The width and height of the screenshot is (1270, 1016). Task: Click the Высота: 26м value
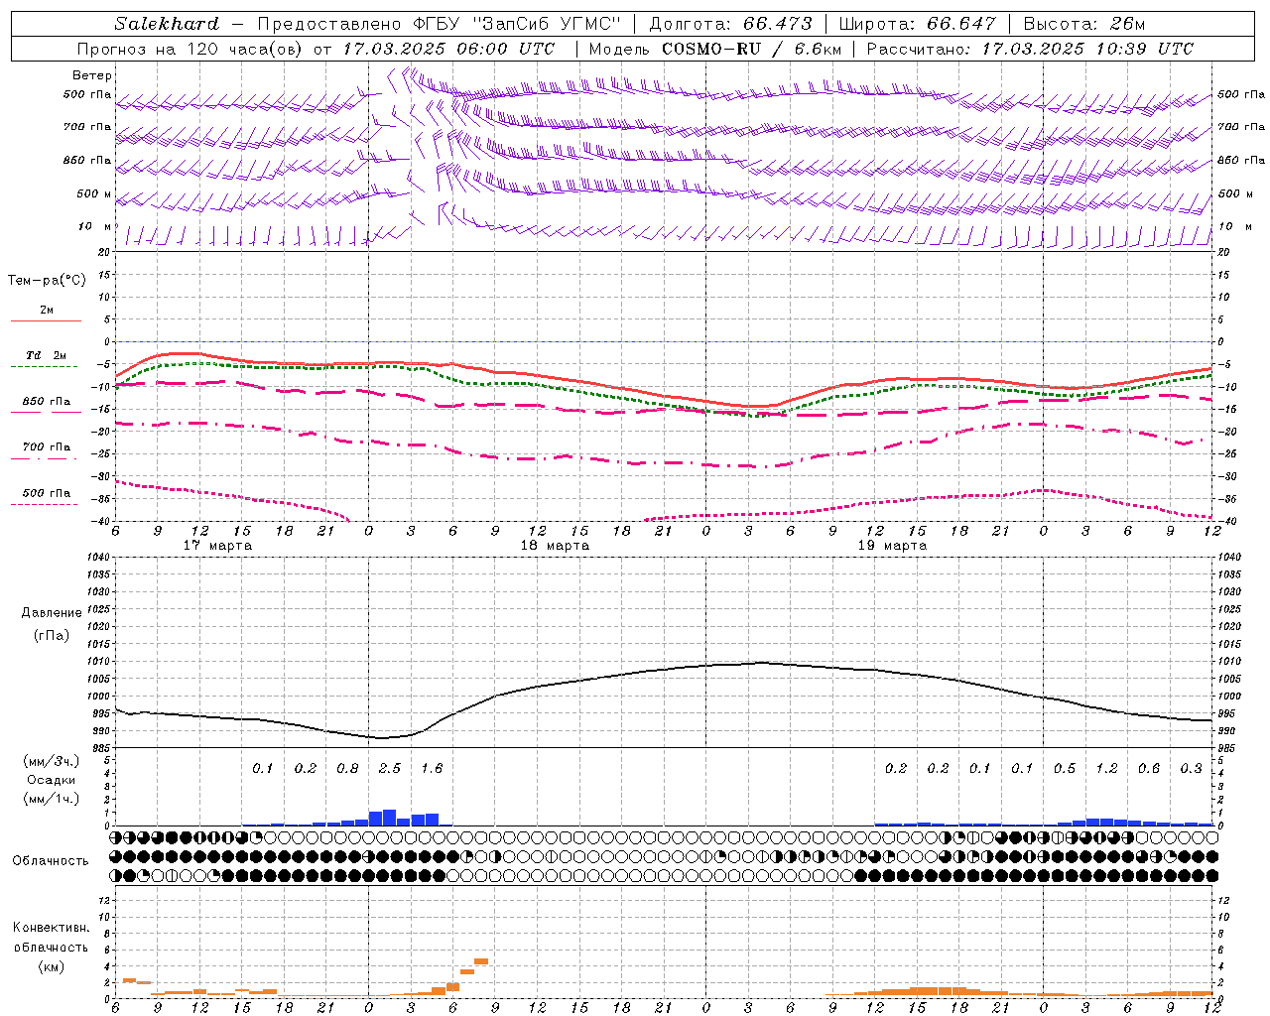(1083, 24)
